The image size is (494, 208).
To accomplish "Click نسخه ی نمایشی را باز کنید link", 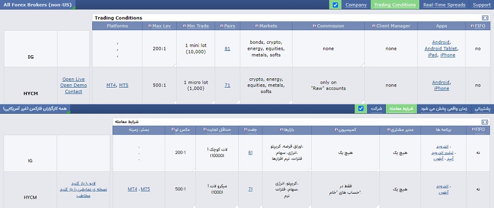I will click(x=83, y=189).
